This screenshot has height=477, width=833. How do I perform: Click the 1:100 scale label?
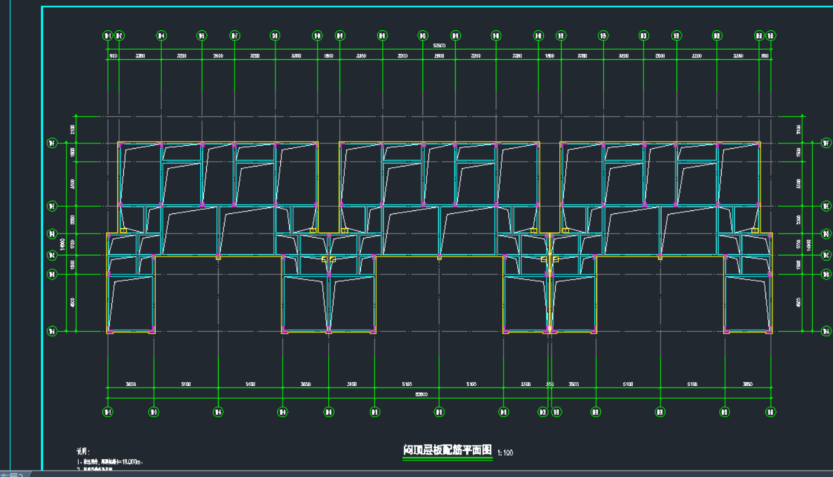(505, 453)
